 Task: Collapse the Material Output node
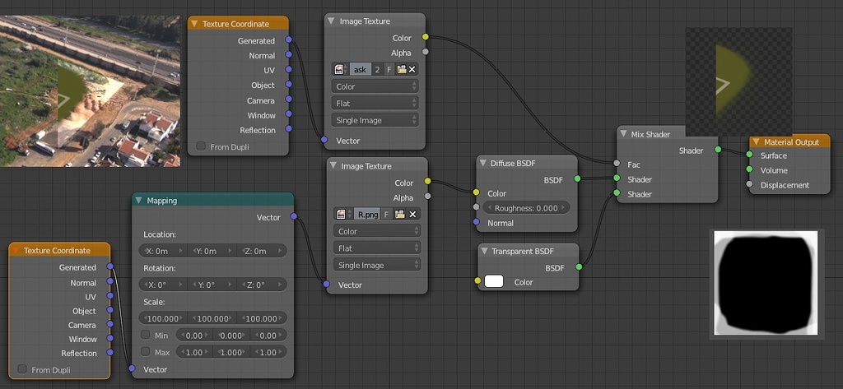[756, 141]
